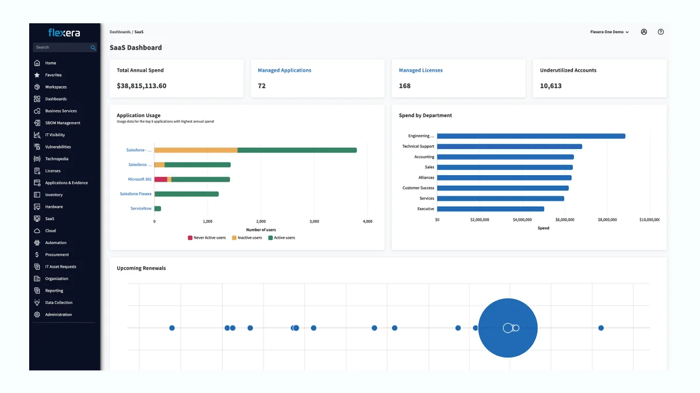
Task: Expand the Flexera One Demo dropdown
Action: click(610, 32)
